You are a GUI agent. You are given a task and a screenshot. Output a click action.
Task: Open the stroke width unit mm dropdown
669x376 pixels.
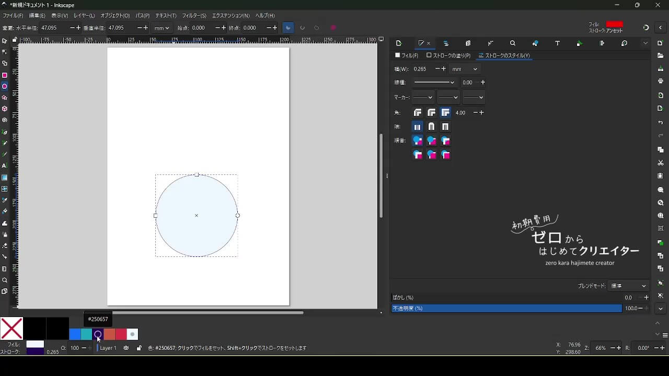465,69
